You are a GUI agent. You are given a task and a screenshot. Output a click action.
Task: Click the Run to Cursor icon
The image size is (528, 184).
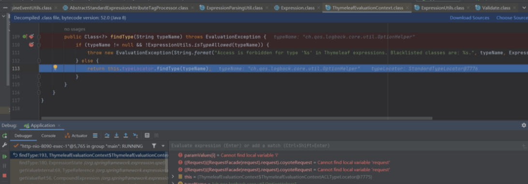tap(135, 136)
